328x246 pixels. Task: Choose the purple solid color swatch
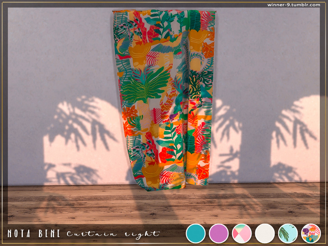point(219,233)
